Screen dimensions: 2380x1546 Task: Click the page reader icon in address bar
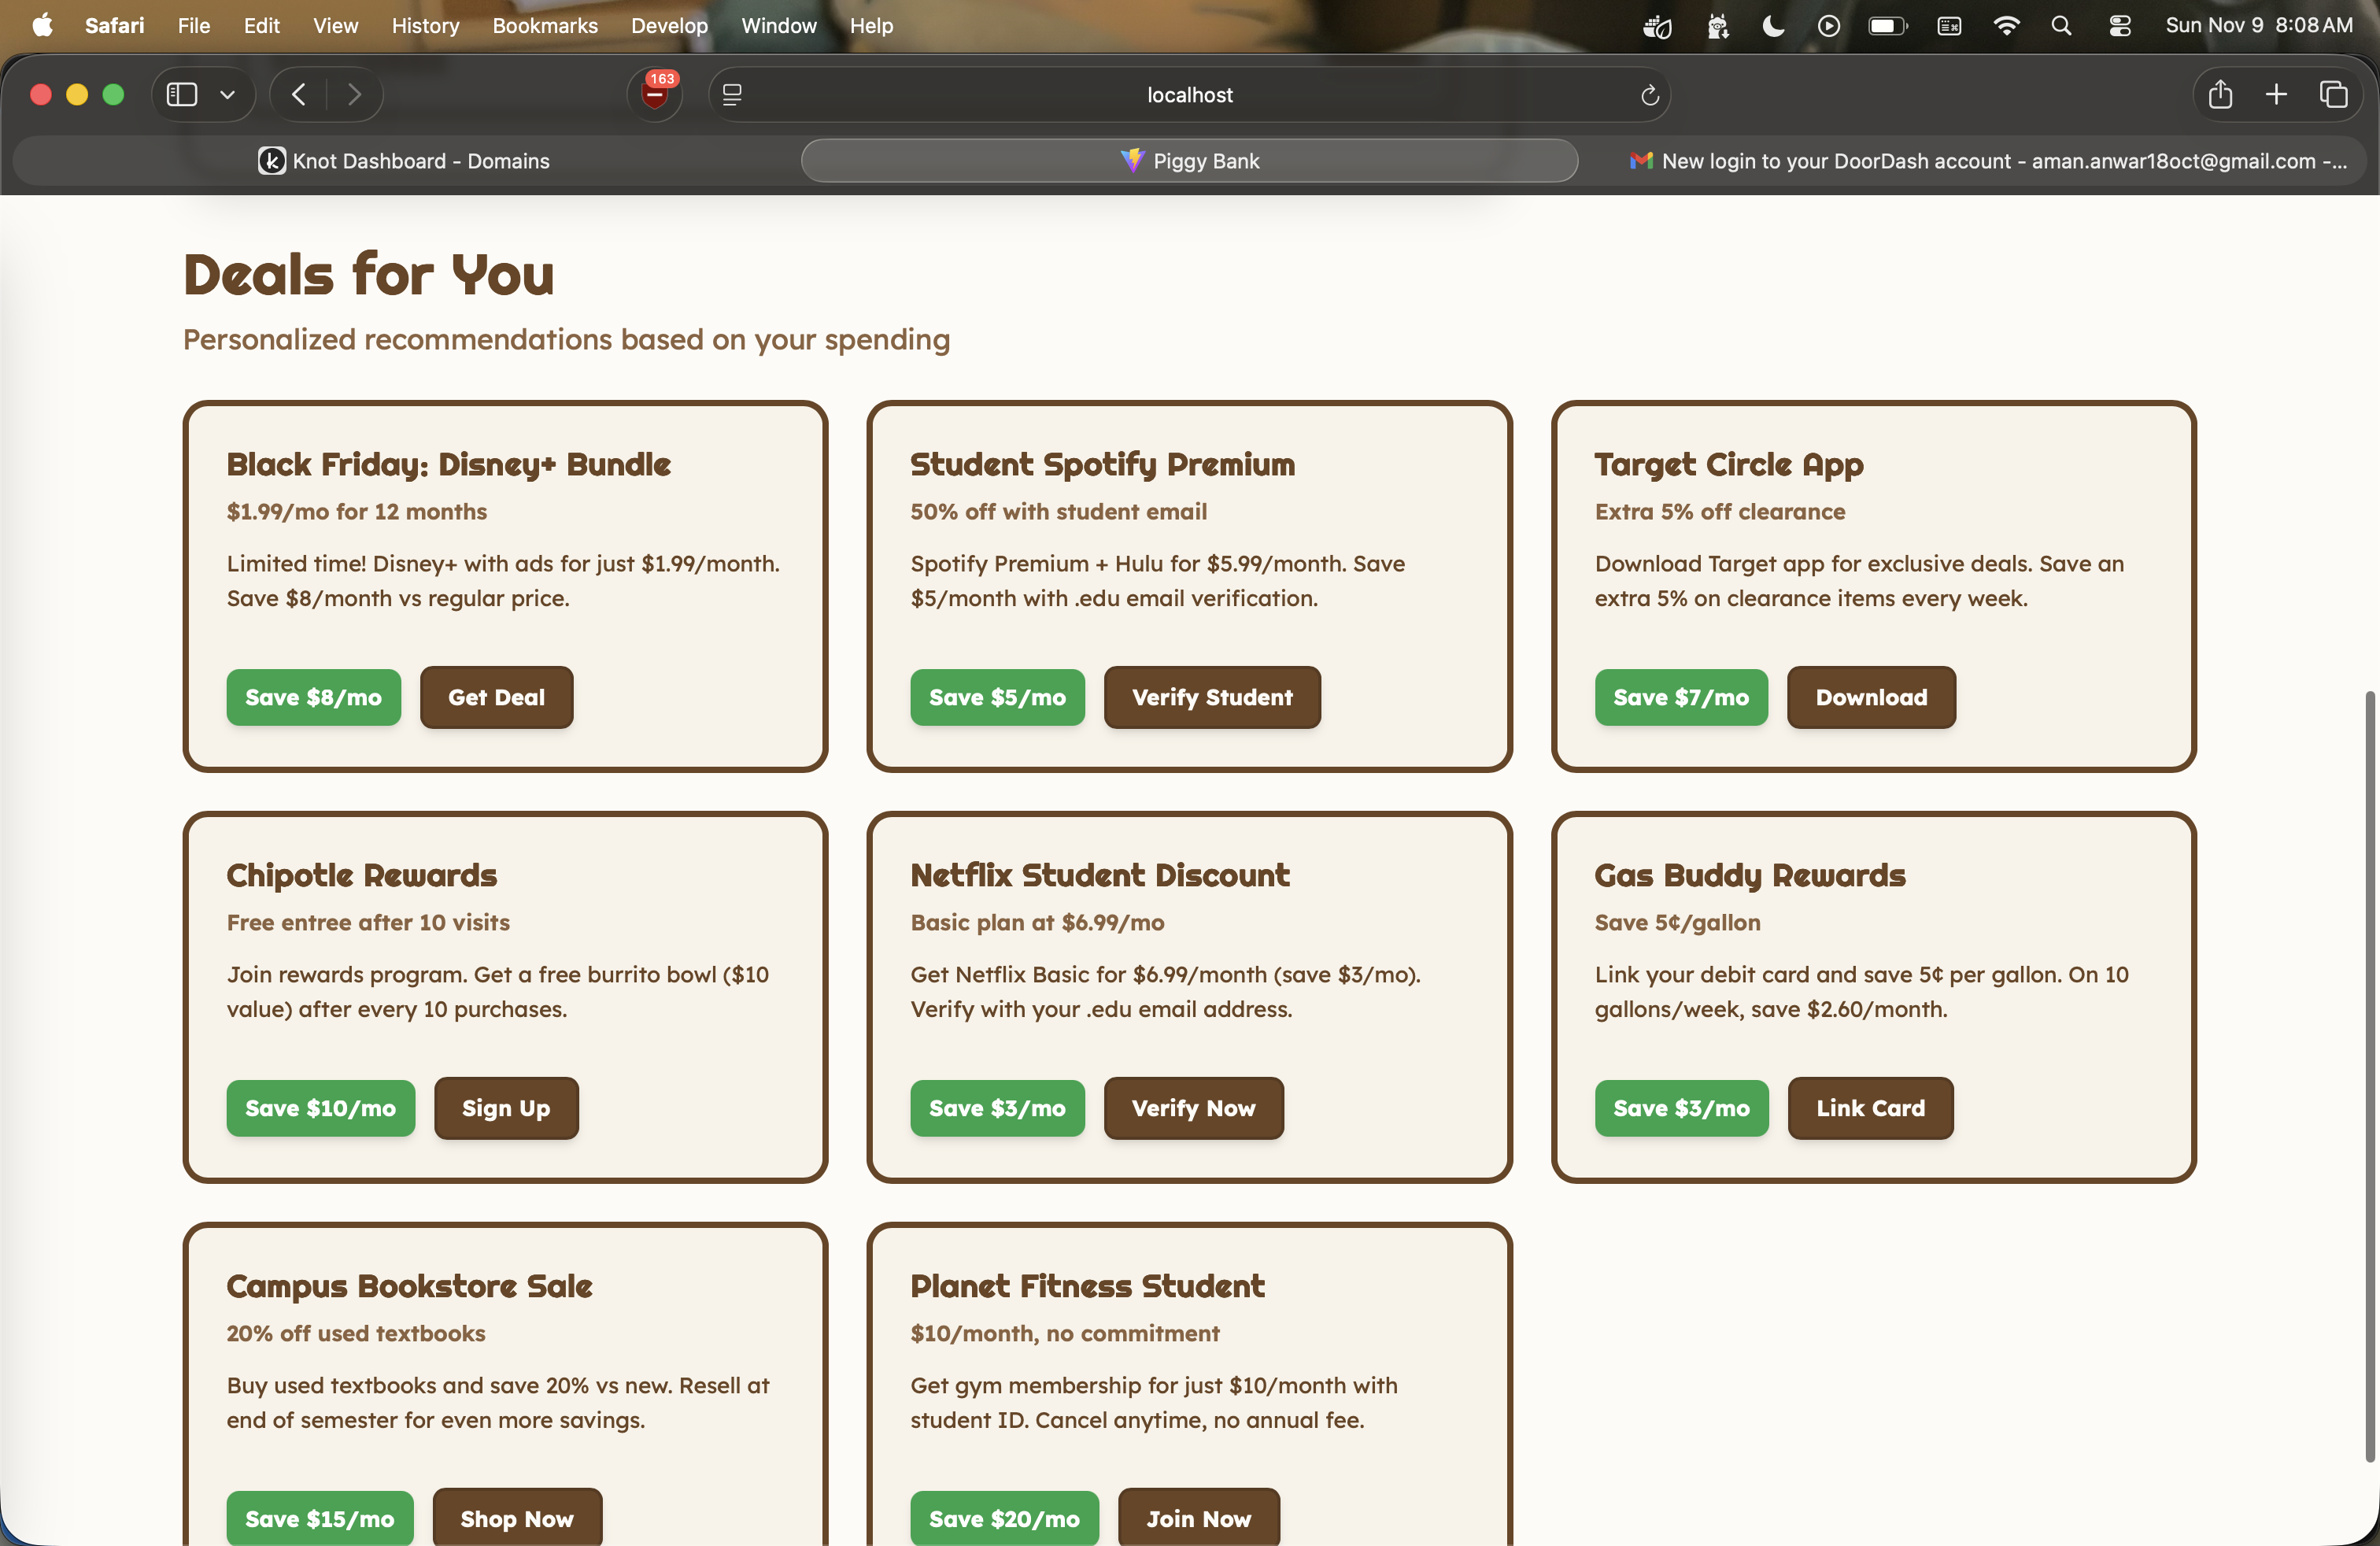(x=732, y=94)
